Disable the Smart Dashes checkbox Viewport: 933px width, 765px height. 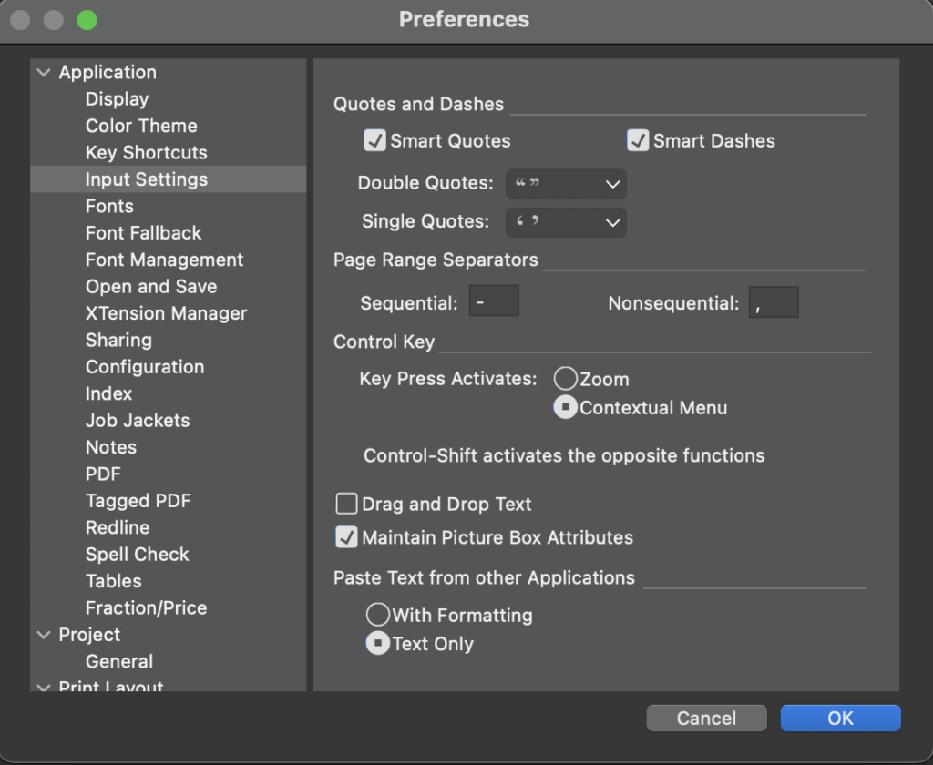638,141
